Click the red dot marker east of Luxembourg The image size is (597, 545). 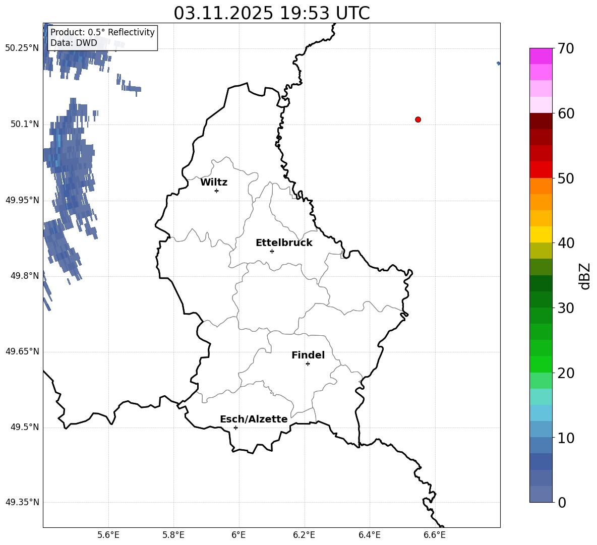point(418,119)
